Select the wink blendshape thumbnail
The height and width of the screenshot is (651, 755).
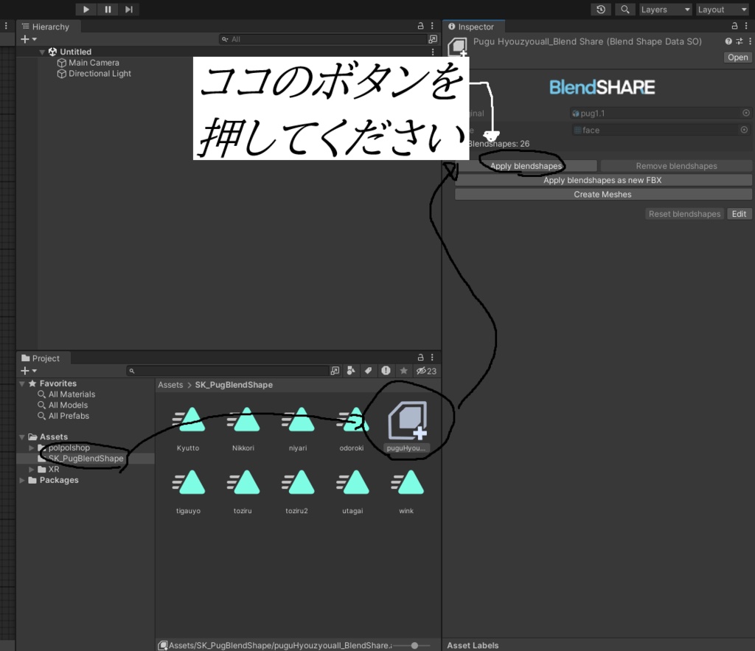coord(406,481)
